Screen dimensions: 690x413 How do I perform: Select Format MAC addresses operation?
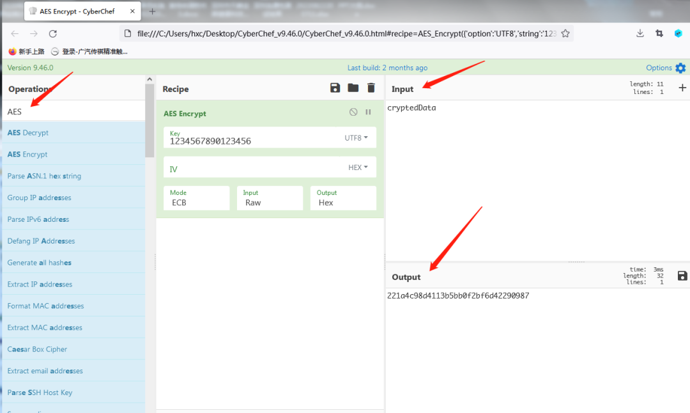73,306
